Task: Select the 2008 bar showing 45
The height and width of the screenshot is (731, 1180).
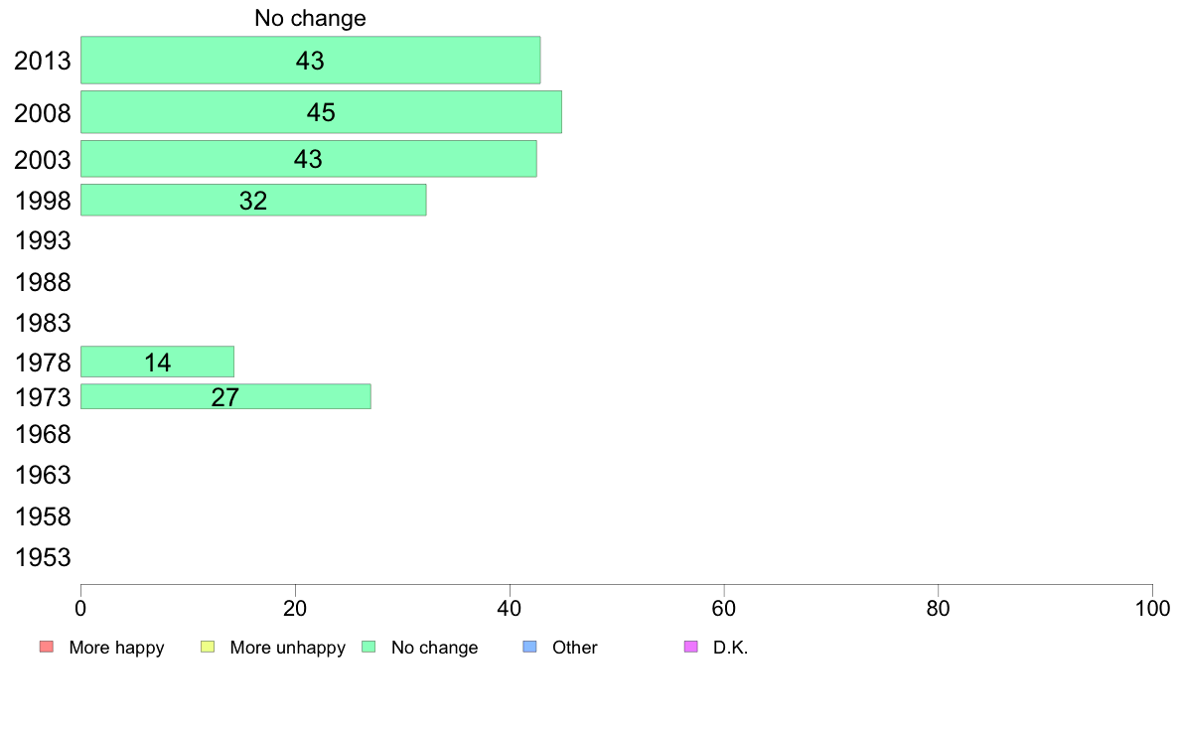Action: pos(322,112)
